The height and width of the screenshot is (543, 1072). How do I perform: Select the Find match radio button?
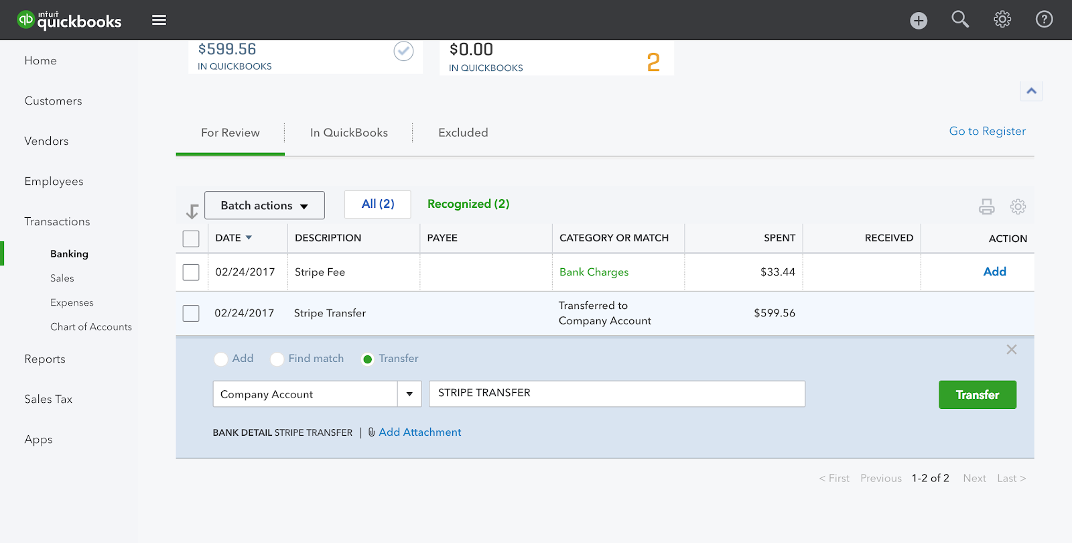(x=277, y=359)
